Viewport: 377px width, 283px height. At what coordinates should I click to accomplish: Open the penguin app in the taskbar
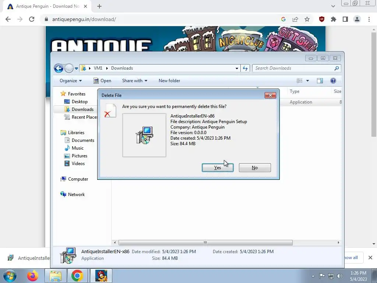(x=101, y=276)
